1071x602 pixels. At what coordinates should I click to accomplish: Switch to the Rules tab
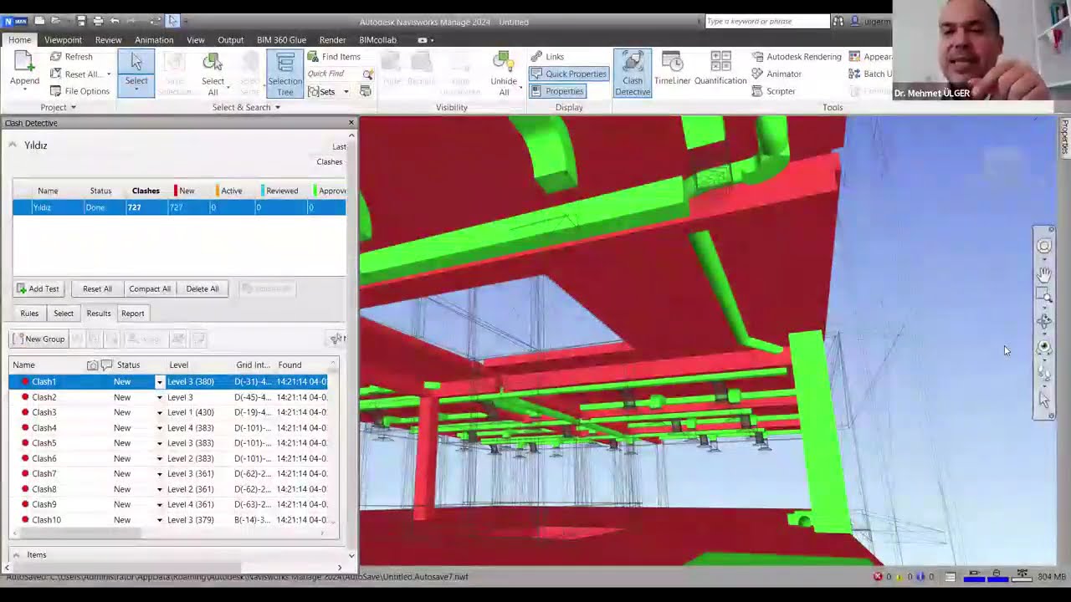(x=29, y=314)
